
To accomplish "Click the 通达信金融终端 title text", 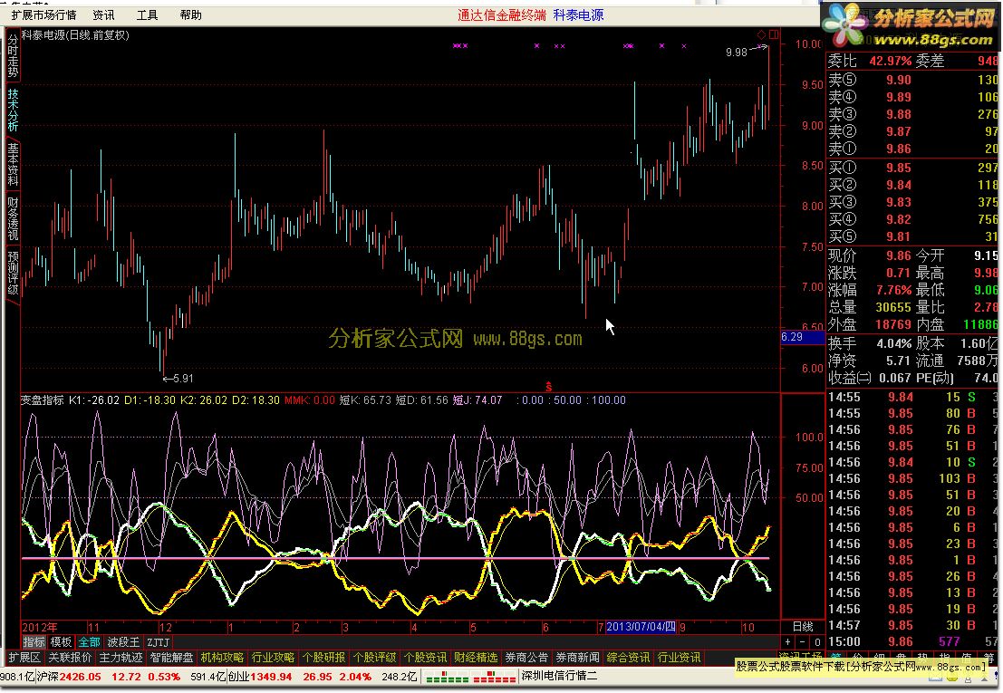I will (x=502, y=14).
